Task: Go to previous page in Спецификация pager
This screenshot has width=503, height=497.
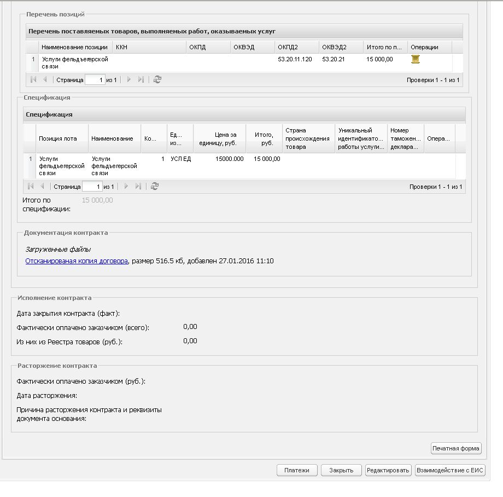Action: 42,186
